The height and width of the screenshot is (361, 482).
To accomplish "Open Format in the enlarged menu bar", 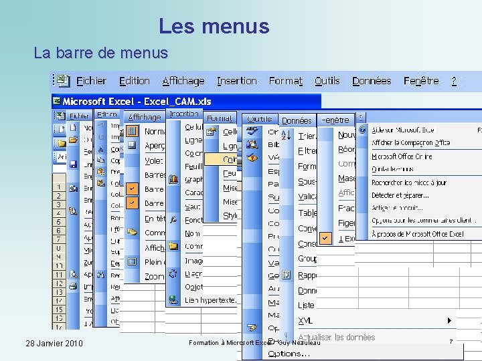I will click(286, 81).
